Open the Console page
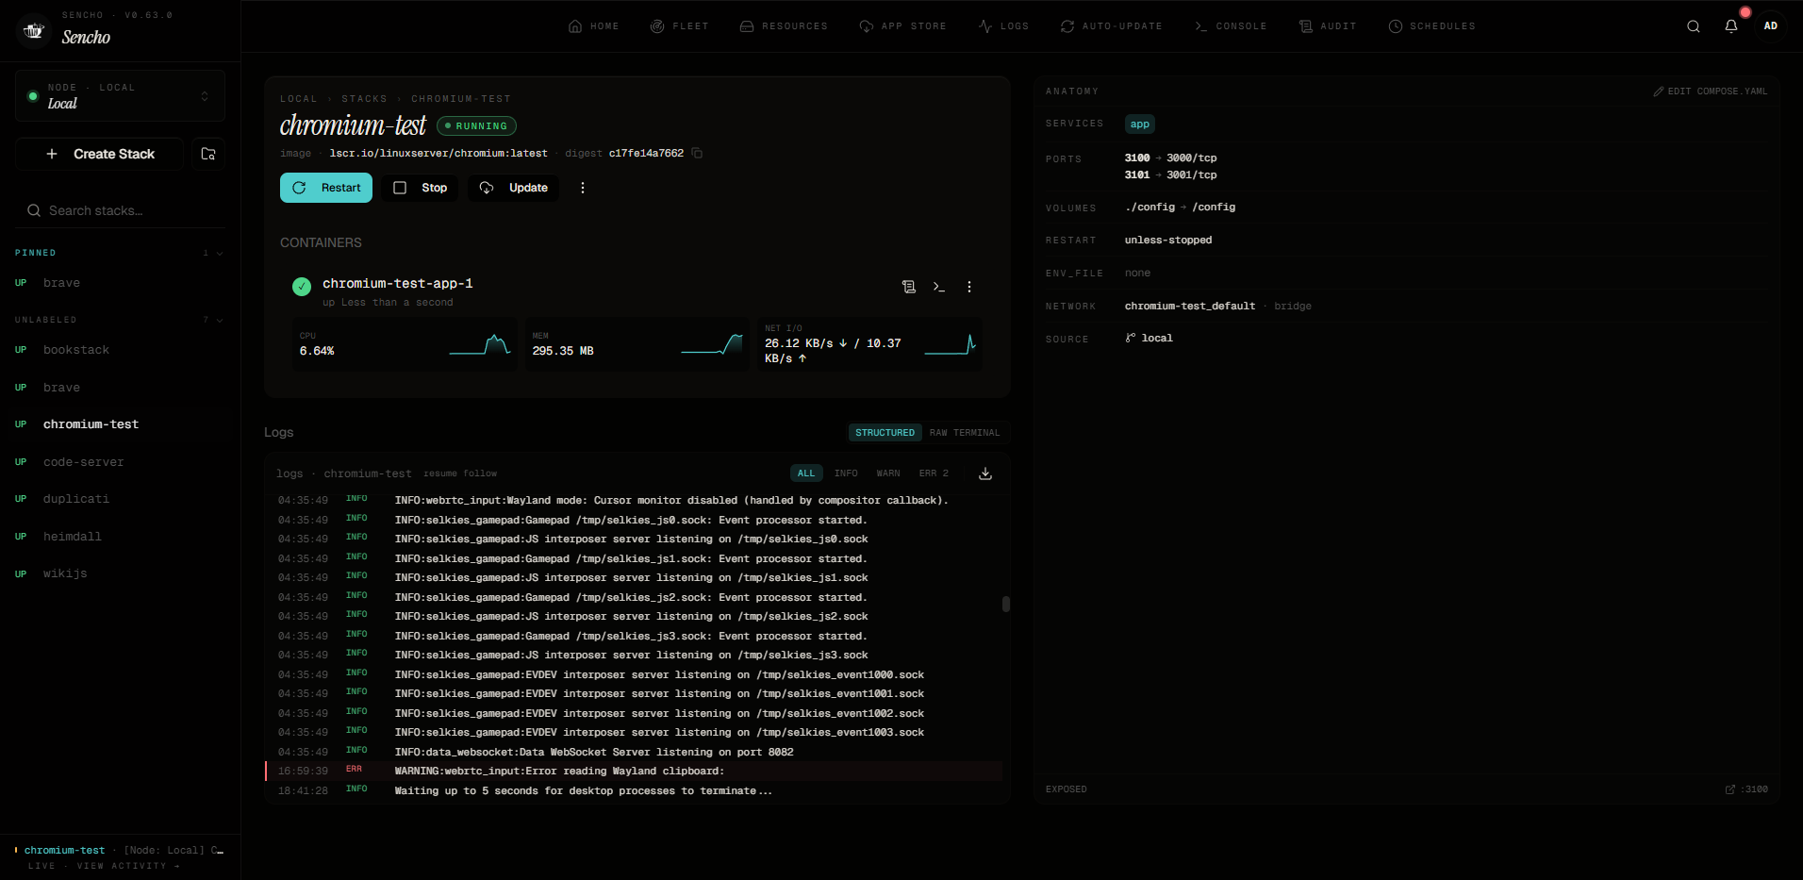The width and height of the screenshot is (1803, 880). pyautogui.click(x=1231, y=26)
